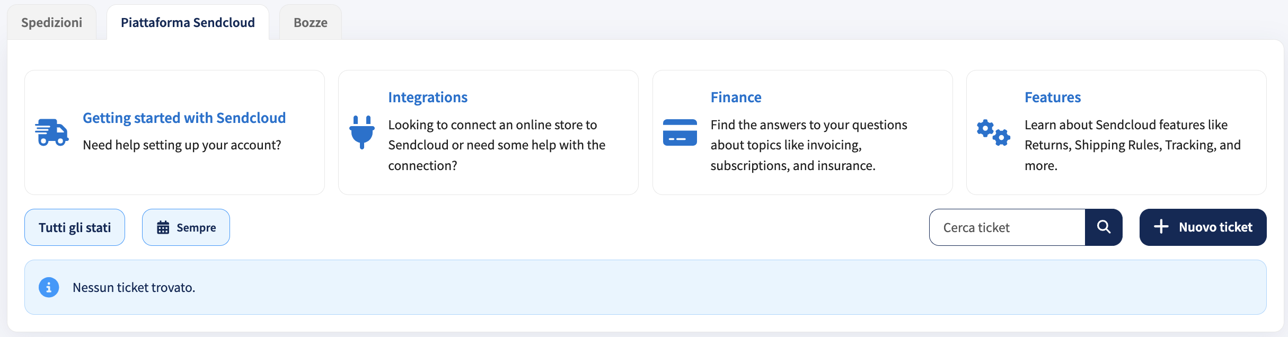1288x337 pixels.
Task: Focus the Cerca ticket search field
Action: (1007, 227)
